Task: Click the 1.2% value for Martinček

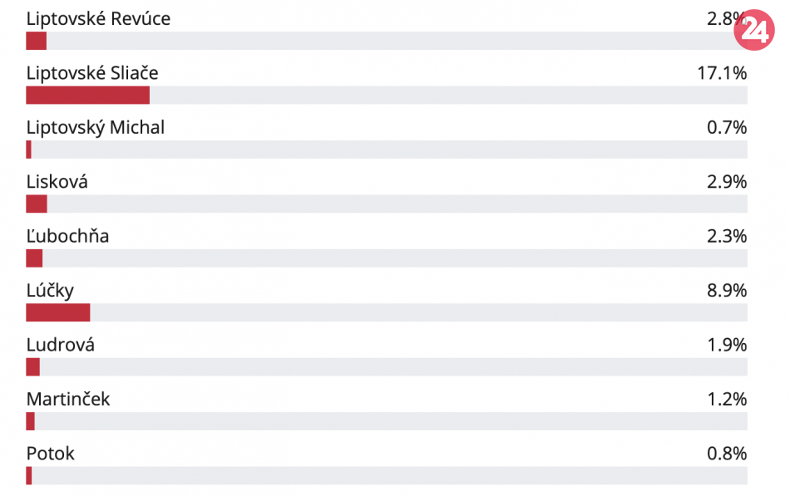Action: (726, 400)
